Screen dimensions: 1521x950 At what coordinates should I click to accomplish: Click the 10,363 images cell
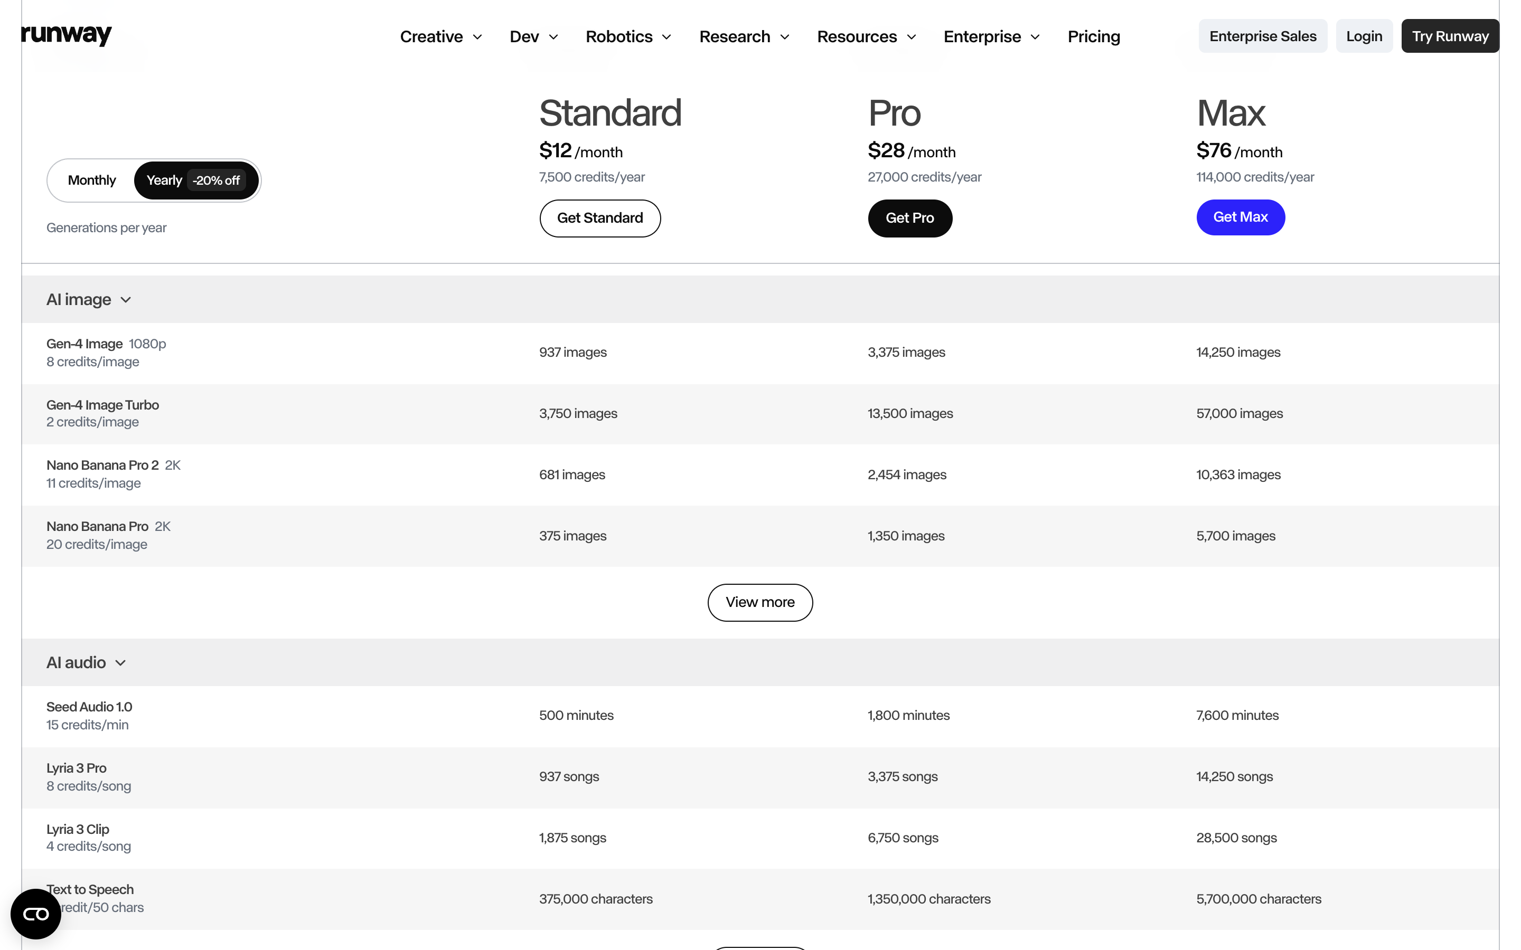(1238, 474)
